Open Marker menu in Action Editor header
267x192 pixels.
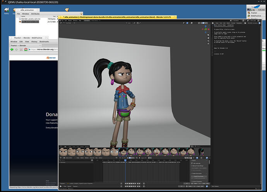[87, 158]
